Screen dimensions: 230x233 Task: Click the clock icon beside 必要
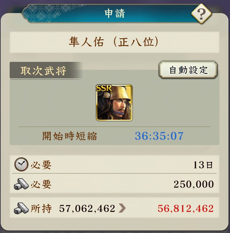(x=21, y=165)
